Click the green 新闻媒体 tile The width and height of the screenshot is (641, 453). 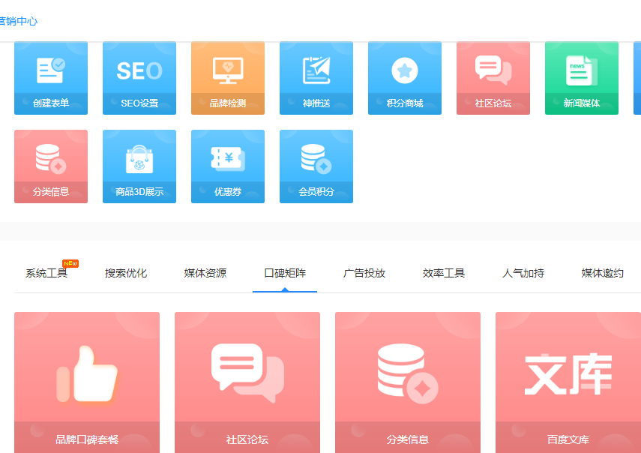click(x=582, y=78)
